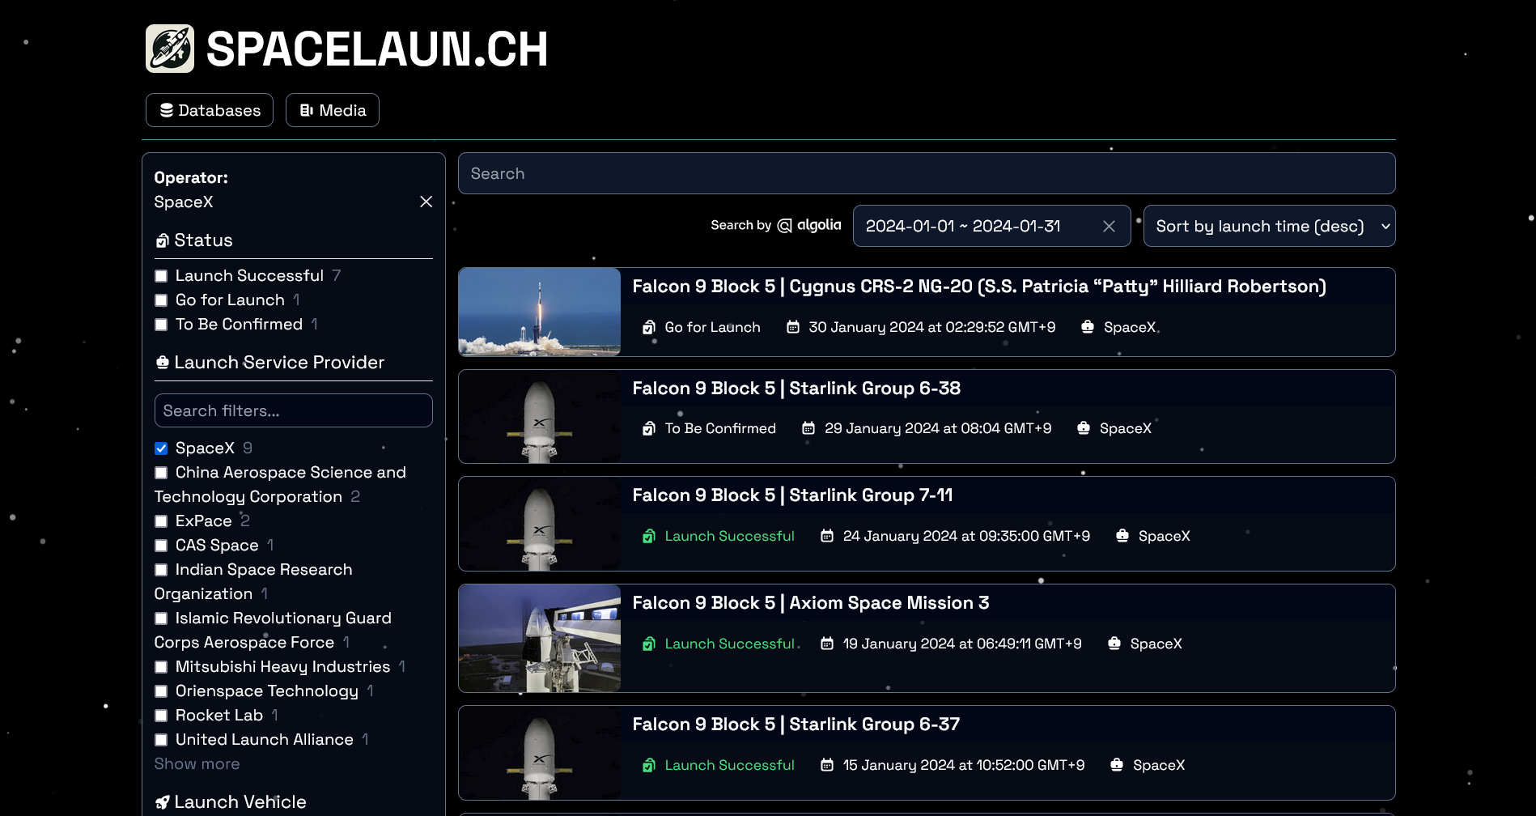Click Show more under provider list
The image size is (1536, 816).
pyautogui.click(x=197, y=763)
